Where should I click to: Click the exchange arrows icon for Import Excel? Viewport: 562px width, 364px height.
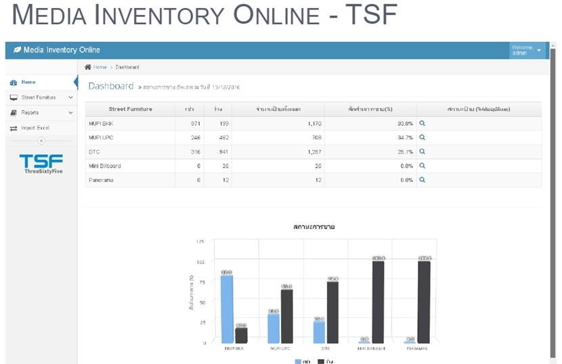click(x=14, y=128)
